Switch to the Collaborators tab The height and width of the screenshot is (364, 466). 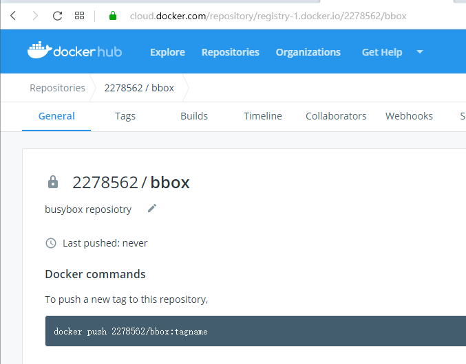pos(336,116)
